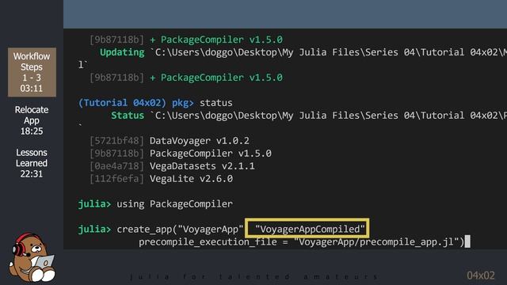Viewport: 507px width, 285px height.
Task: Click the [112f6efa] package hash
Action: click(x=116, y=178)
